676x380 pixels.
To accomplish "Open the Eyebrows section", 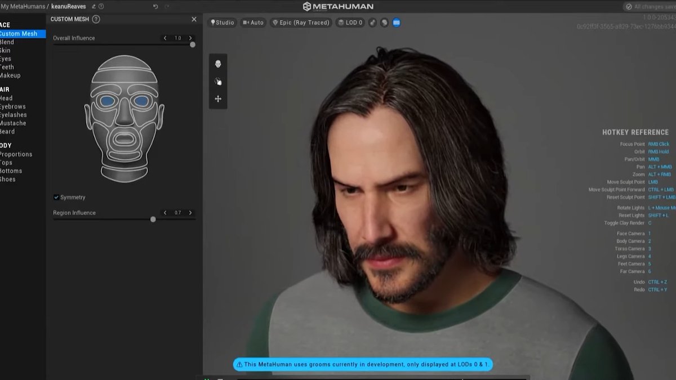I will point(13,106).
